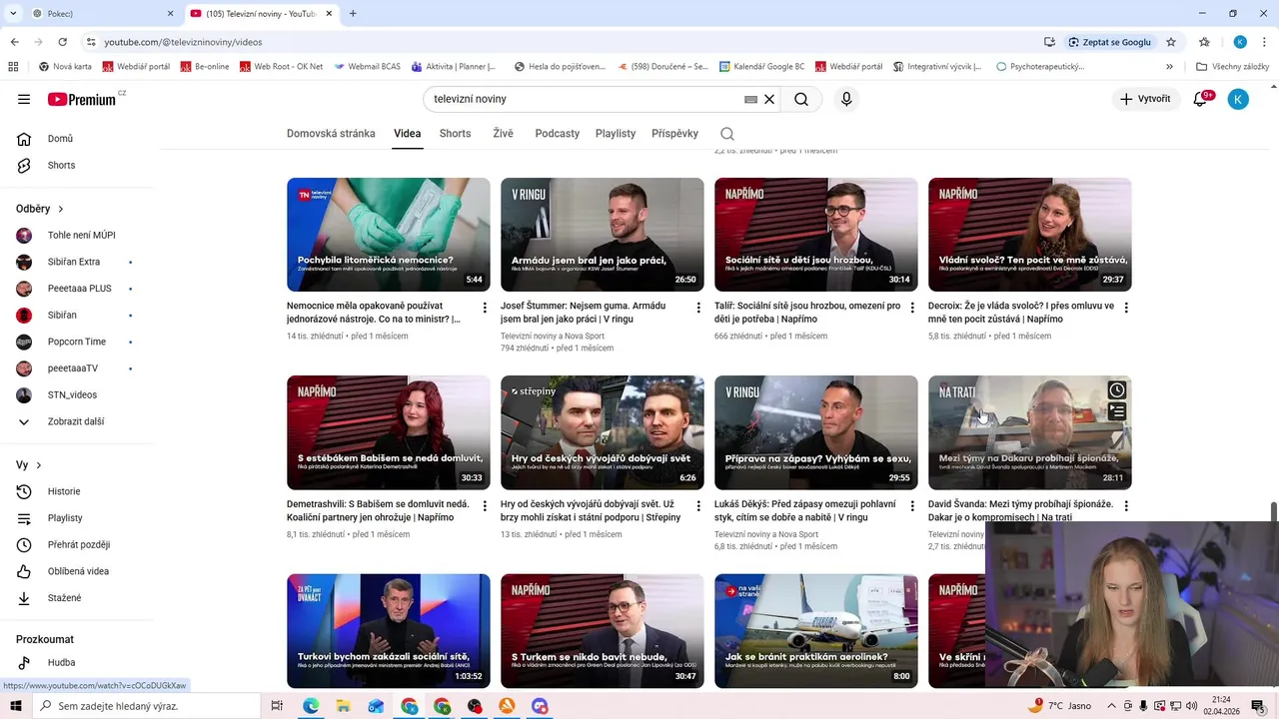This screenshot has height=719, width=1279.
Task: Open options menu for Talíř: Sociální sítě video
Action: click(912, 308)
